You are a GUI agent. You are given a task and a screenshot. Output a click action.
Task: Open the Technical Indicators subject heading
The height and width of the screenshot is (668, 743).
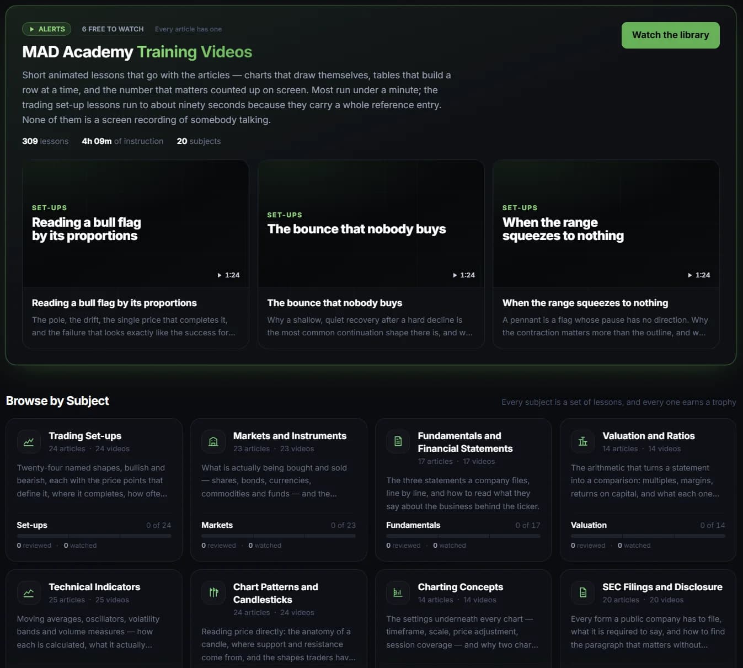[94, 587]
